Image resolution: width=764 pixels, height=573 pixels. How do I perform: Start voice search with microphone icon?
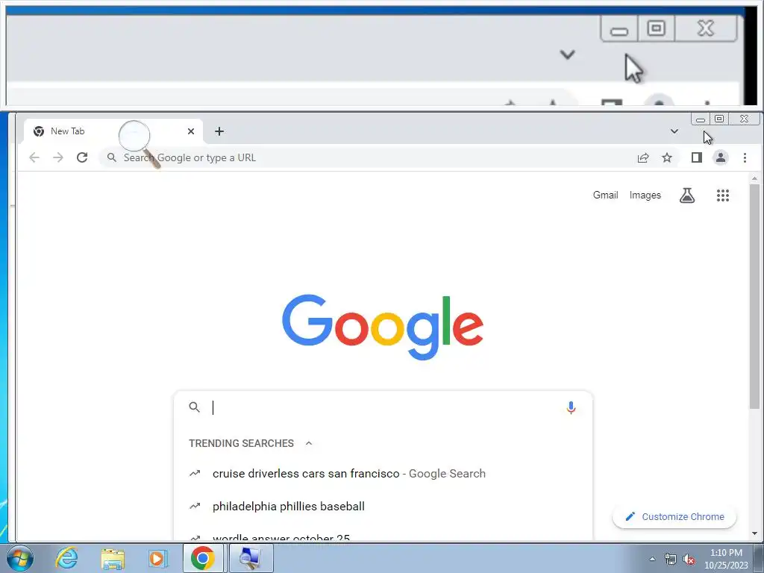coord(571,407)
